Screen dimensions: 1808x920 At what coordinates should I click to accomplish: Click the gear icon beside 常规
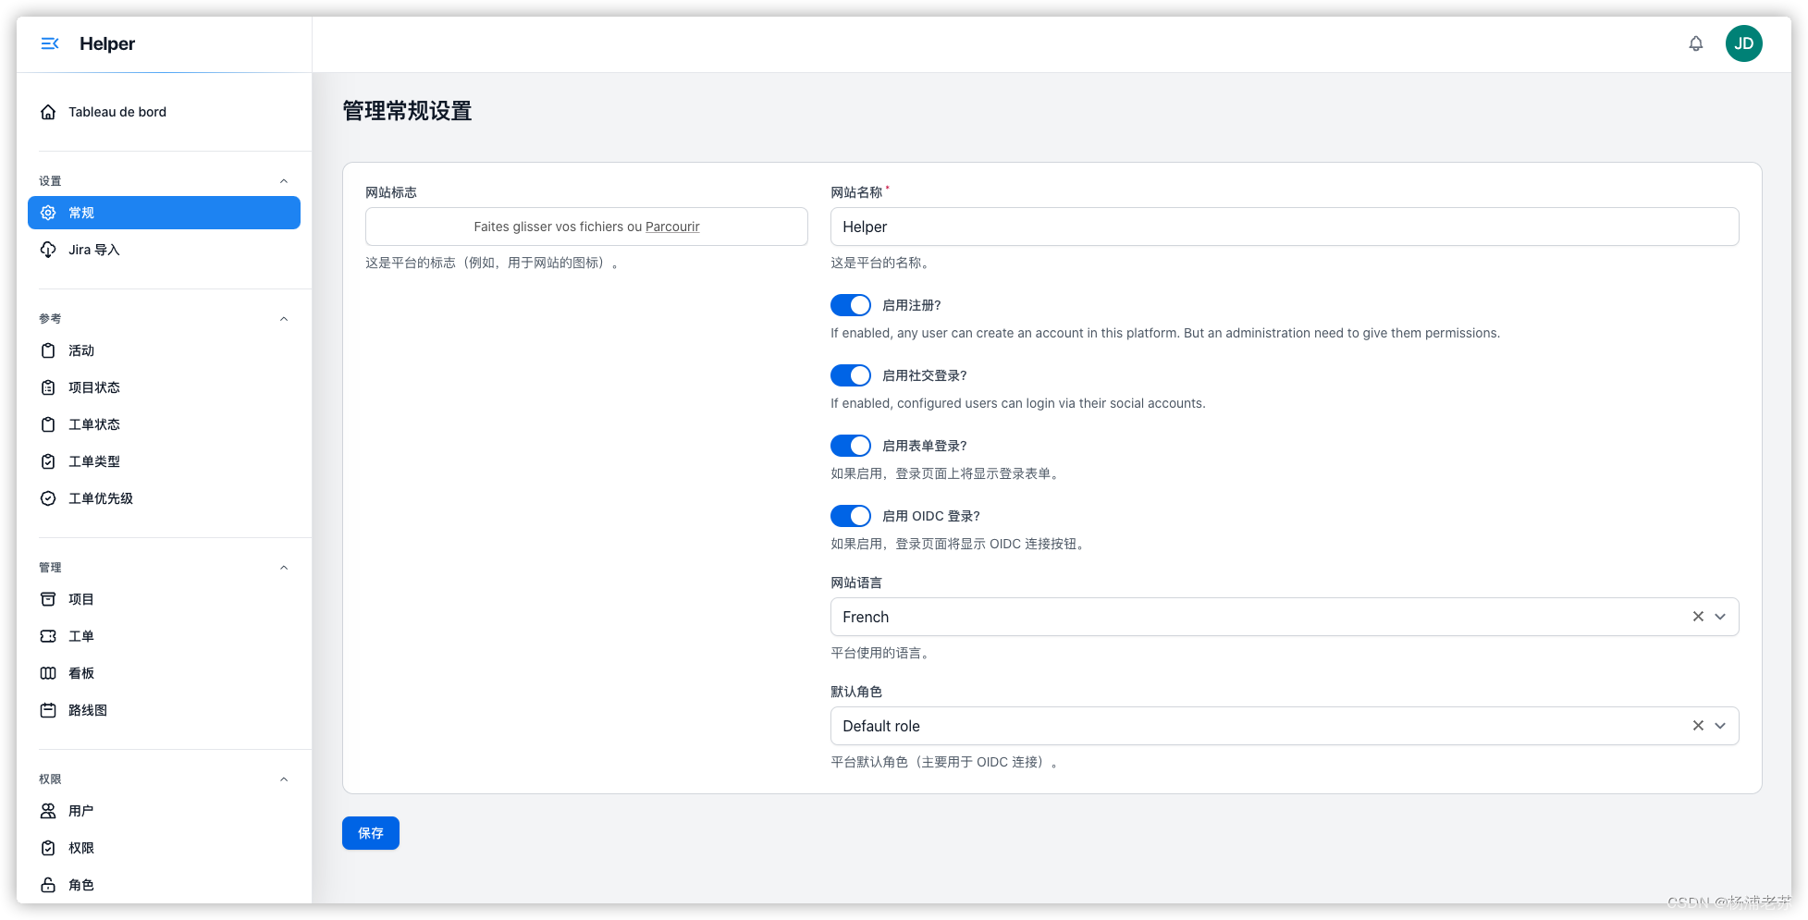pyautogui.click(x=48, y=213)
